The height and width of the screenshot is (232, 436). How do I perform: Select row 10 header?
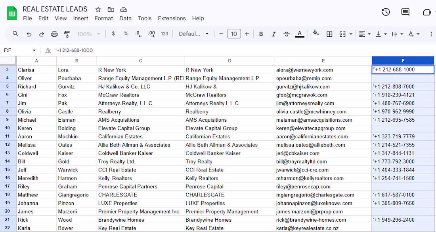pyautogui.click(x=8, y=128)
